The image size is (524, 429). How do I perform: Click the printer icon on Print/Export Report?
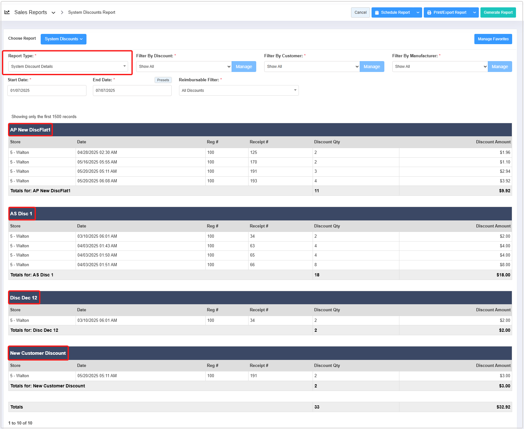coord(429,13)
